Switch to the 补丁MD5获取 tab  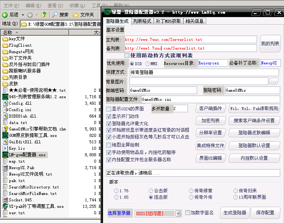[168, 21]
